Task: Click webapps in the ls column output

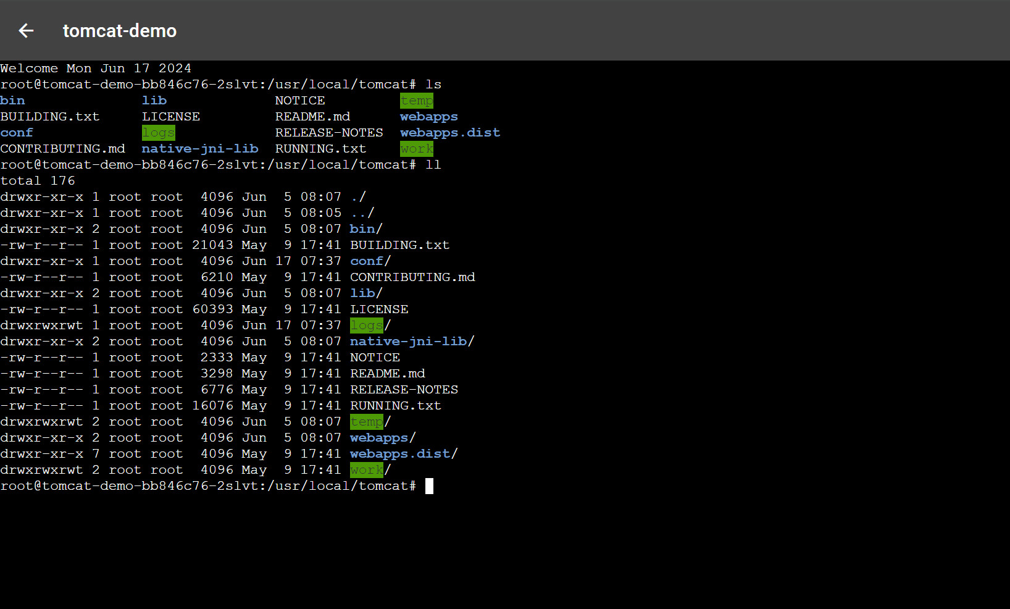Action: pos(429,117)
